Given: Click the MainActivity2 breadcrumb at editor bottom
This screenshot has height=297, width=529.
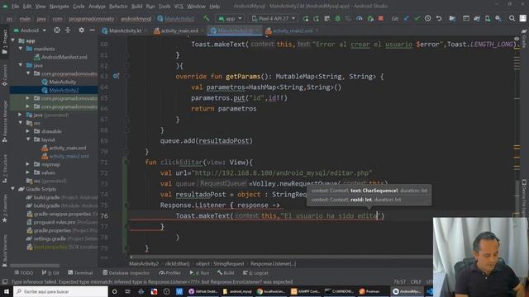Looking at the screenshot, I should [144, 264].
